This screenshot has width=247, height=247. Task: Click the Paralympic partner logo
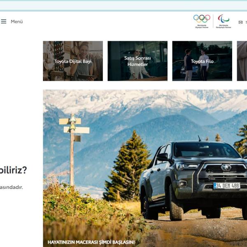pos(224,19)
